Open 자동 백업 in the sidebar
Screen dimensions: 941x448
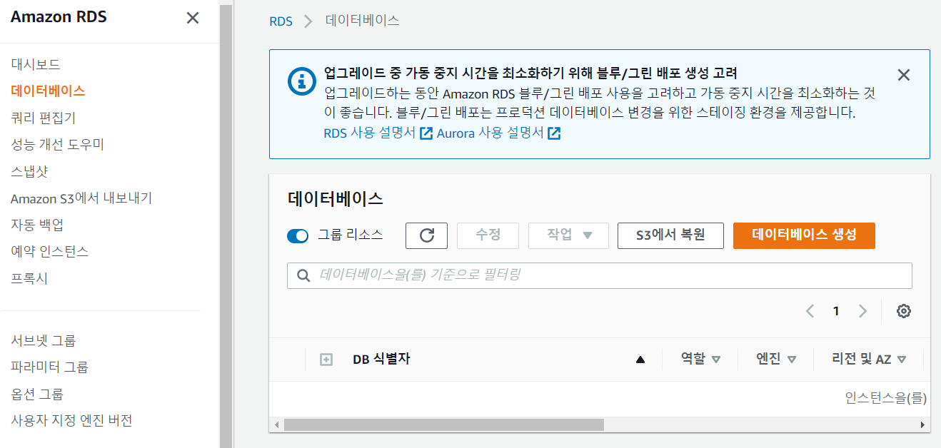pos(37,225)
